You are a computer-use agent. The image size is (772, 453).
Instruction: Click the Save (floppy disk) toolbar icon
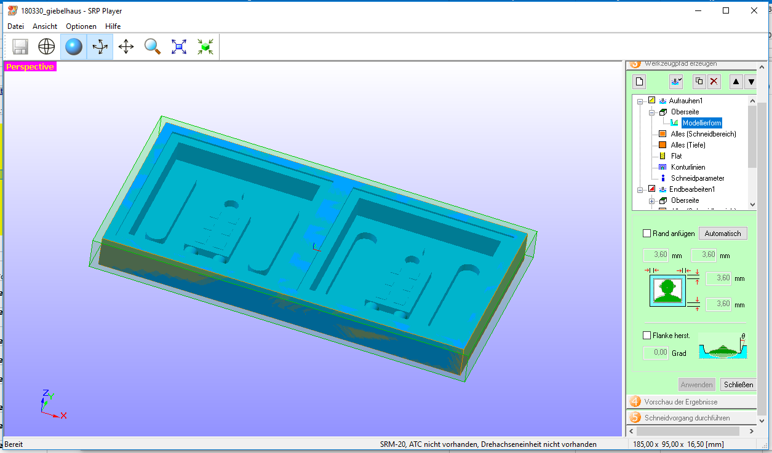pyautogui.click(x=20, y=47)
